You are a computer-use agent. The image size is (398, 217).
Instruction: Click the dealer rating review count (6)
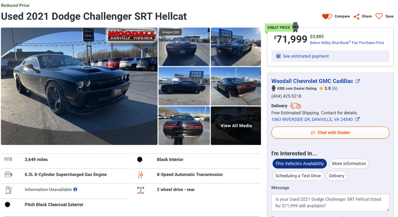pyautogui.click(x=335, y=88)
